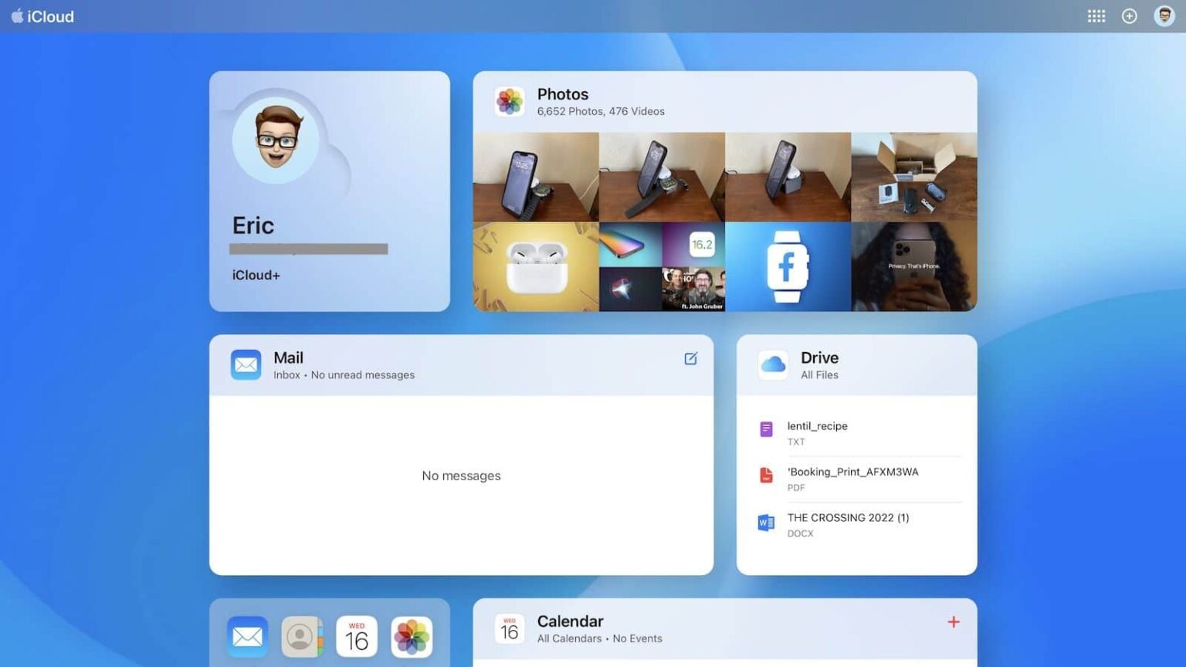Click Eric's Memoji profile picture

(x=276, y=140)
